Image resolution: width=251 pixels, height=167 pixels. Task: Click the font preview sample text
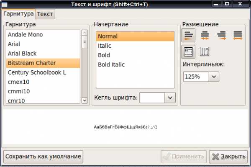coord(125,127)
